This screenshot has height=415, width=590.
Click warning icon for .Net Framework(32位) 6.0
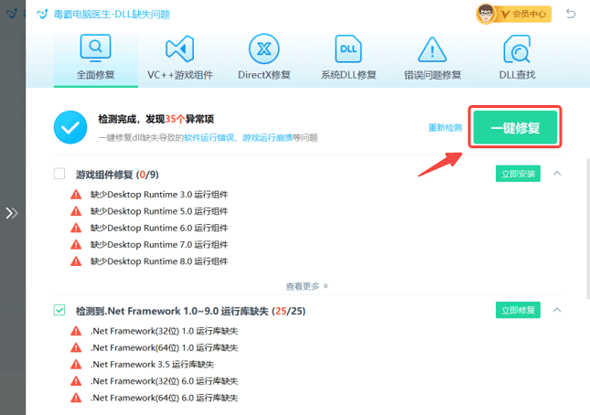76,381
